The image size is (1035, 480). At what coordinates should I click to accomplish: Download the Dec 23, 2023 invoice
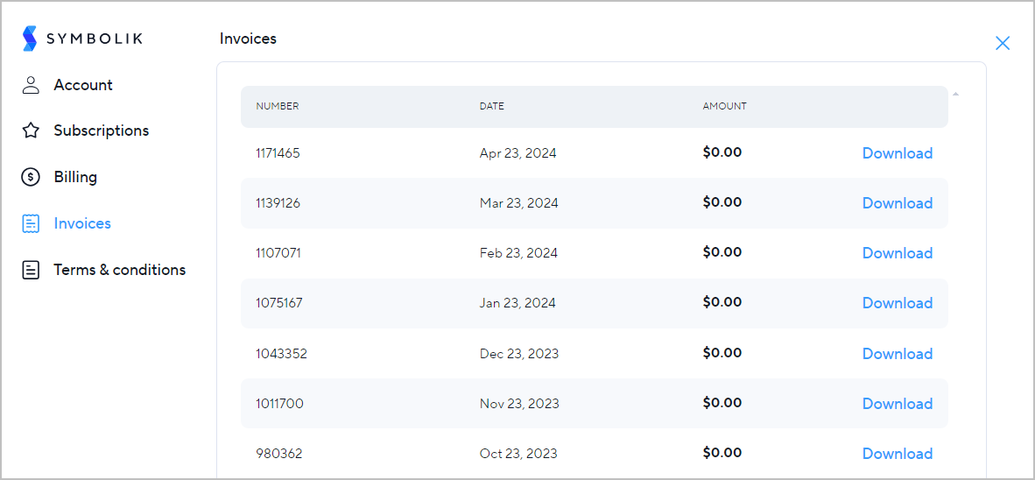pyautogui.click(x=897, y=354)
